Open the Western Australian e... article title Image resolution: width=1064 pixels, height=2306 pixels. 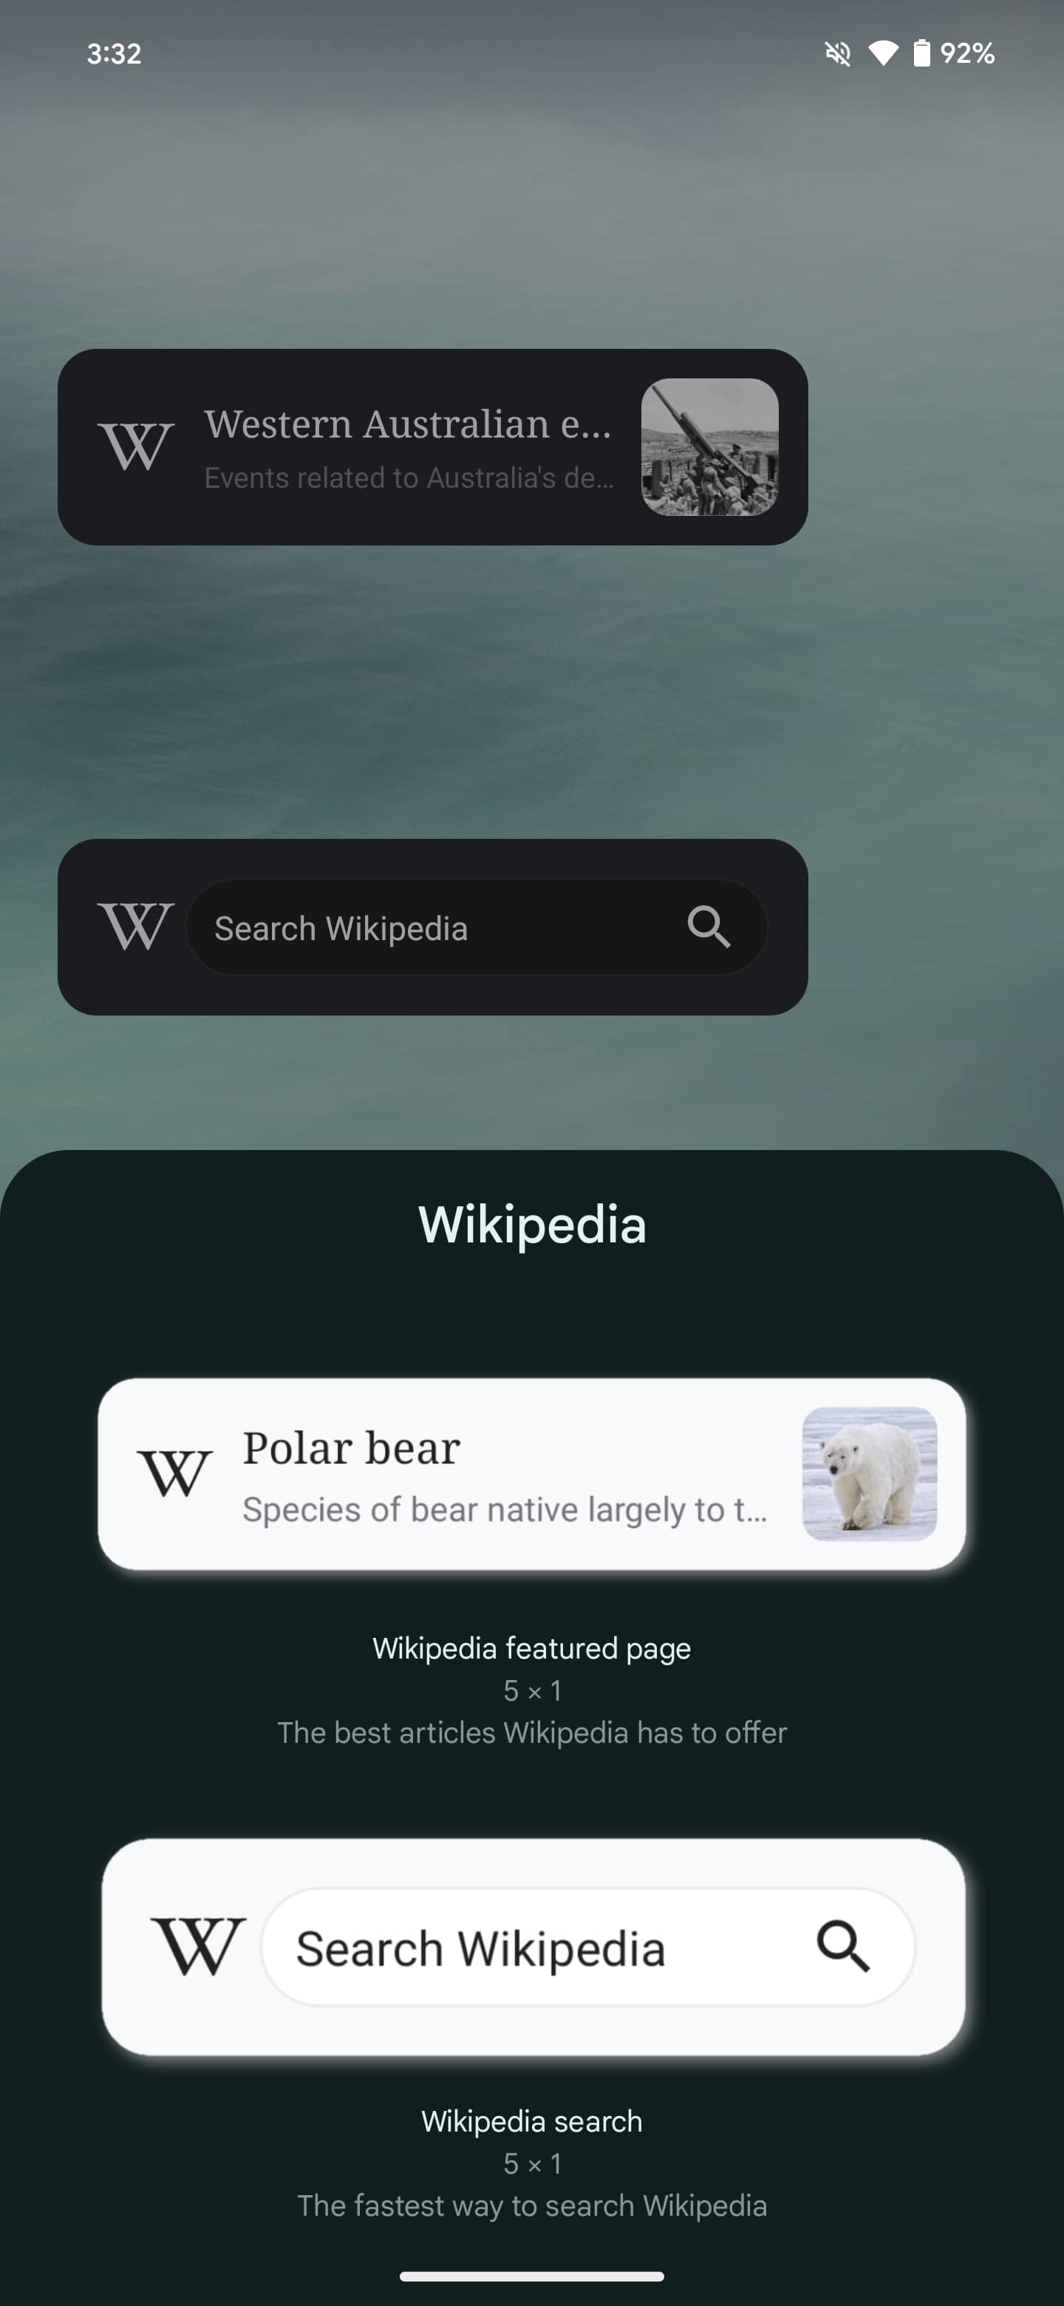click(x=408, y=424)
